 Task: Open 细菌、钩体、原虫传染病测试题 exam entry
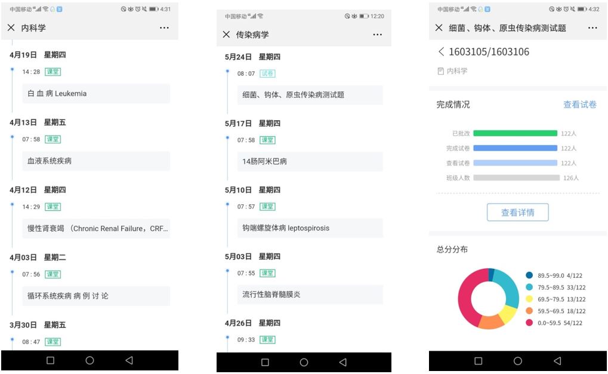[x=310, y=95]
